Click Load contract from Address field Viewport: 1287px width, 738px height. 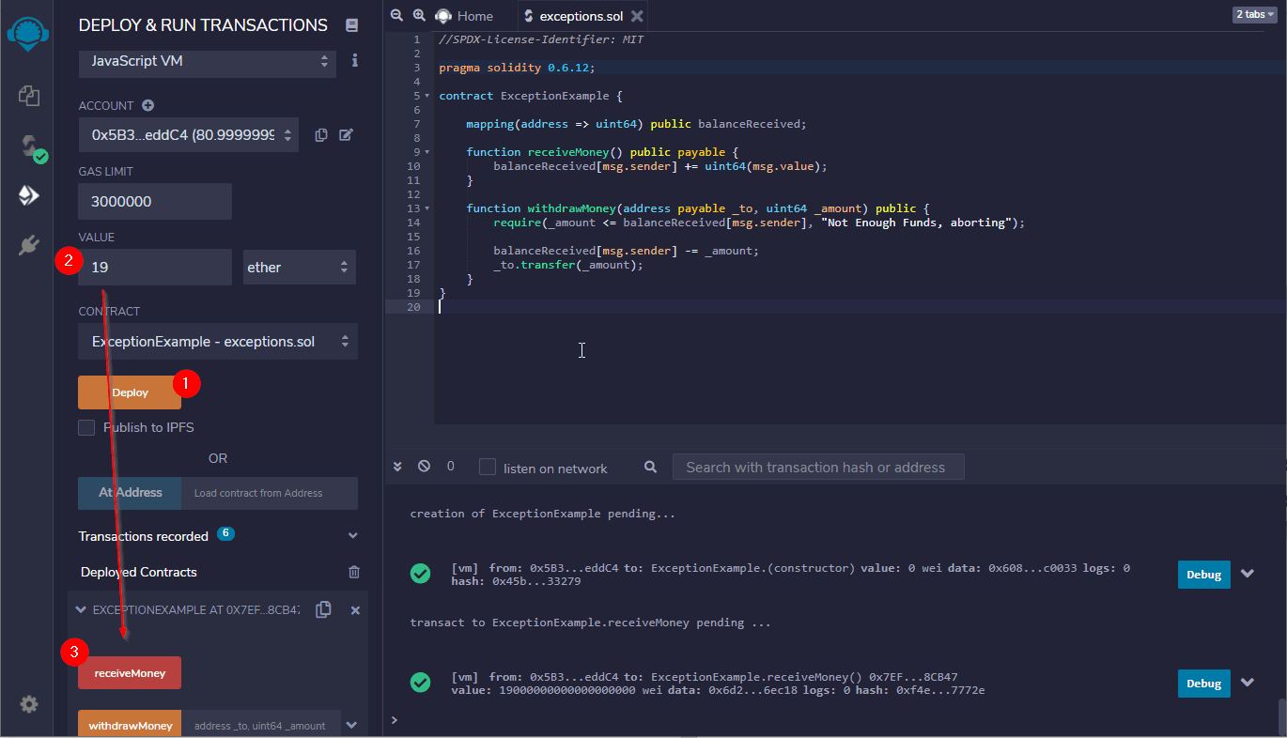coord(271,493)
